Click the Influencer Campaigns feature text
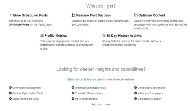This screenshot has width=190, height=111. (150, 93)
